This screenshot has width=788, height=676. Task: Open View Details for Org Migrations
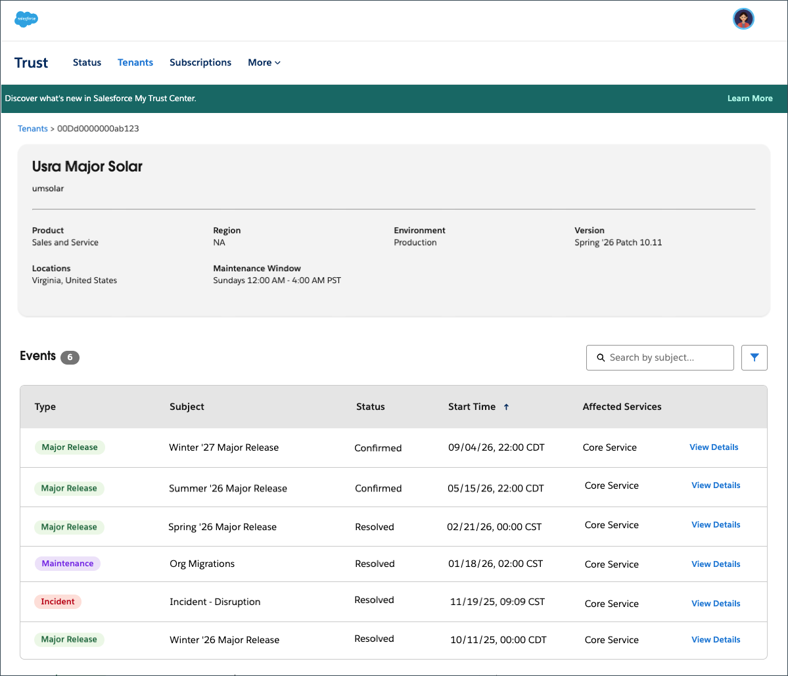pyautogui.click(x=716, y=564)
